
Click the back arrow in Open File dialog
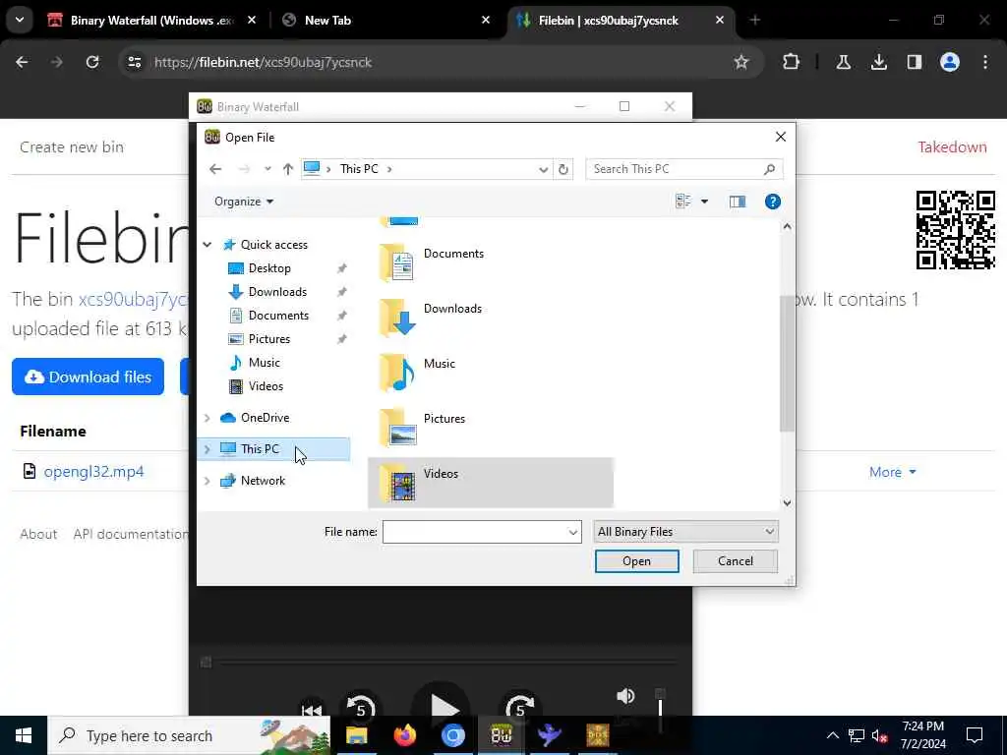[215, 169]
